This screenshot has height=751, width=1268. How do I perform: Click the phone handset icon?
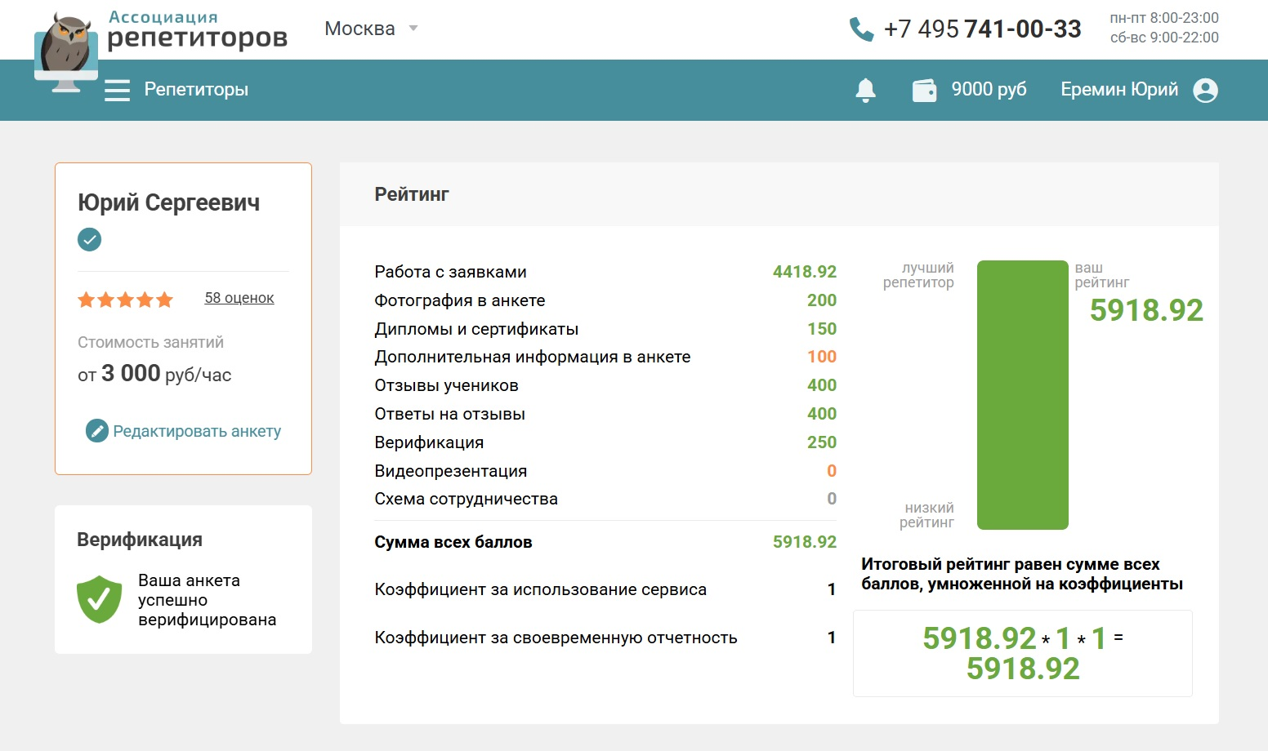click(861, 29)
